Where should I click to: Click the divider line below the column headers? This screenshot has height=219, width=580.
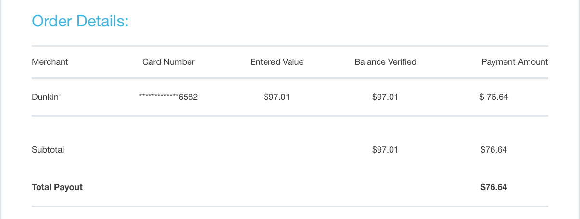pyautogui.click(x=290, y=78)
